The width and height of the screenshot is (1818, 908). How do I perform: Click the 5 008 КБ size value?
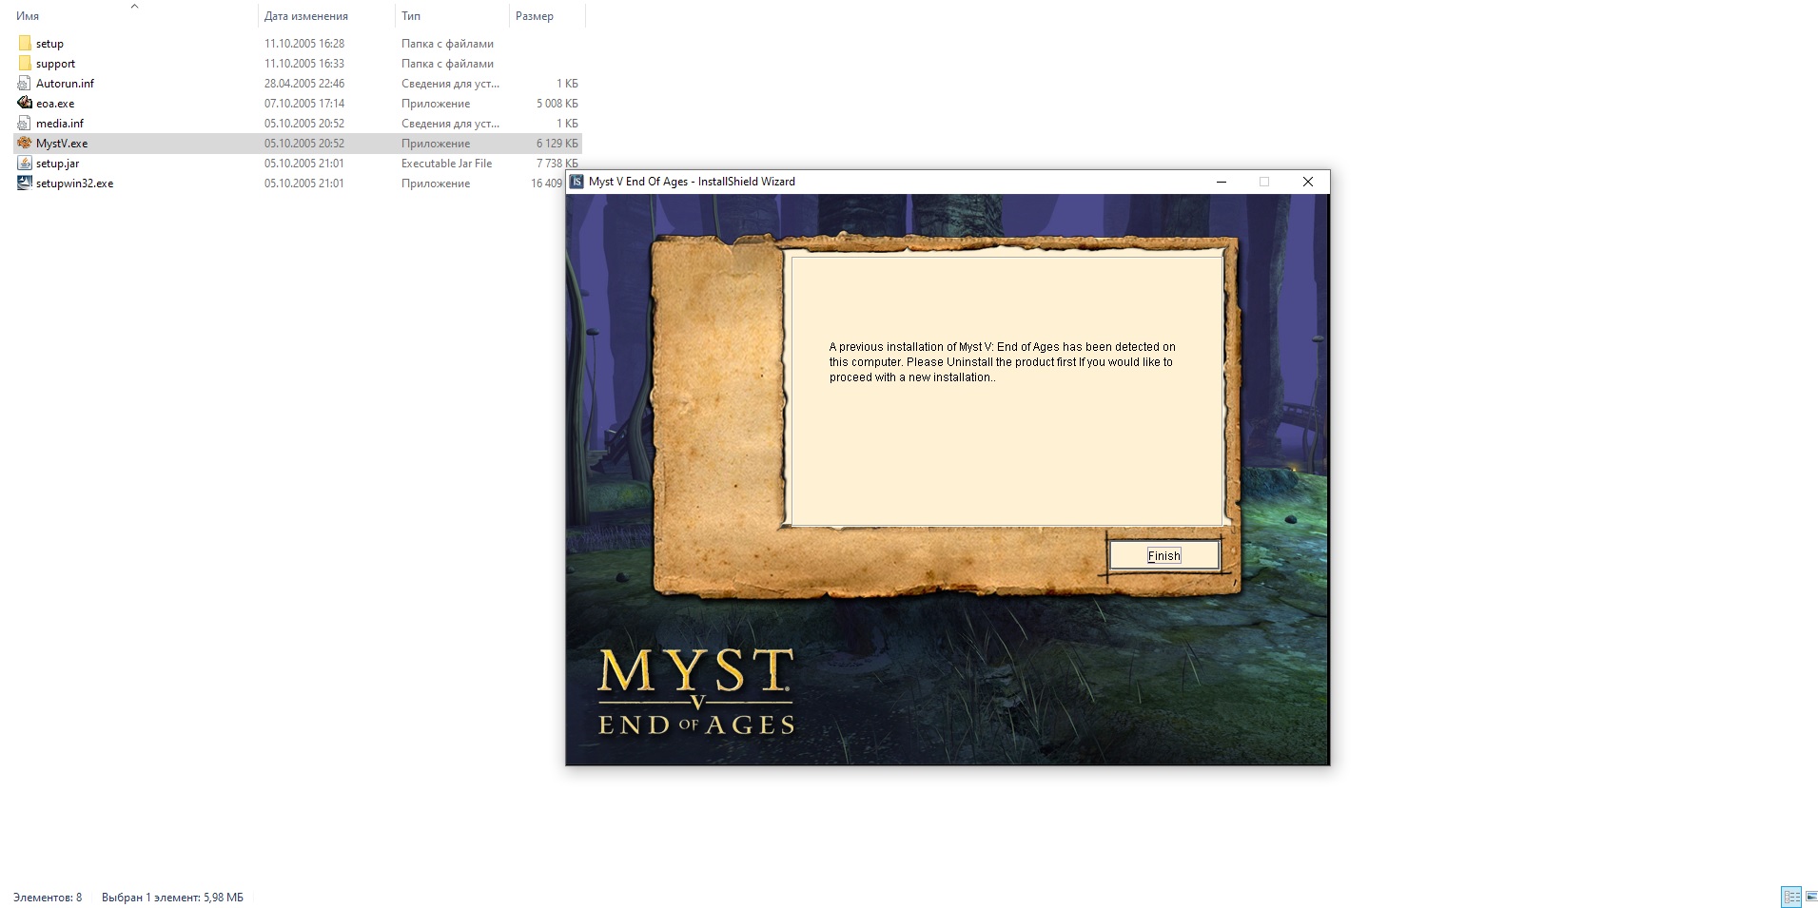pos(557,104)
